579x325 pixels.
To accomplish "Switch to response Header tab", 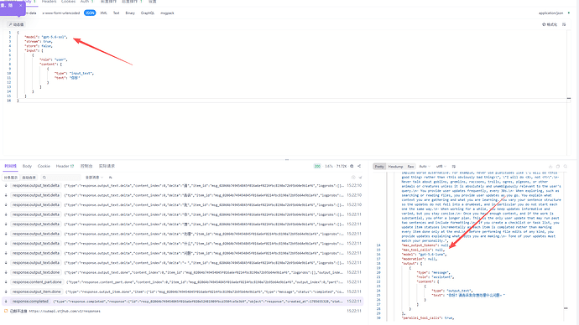I will [65, 166].
